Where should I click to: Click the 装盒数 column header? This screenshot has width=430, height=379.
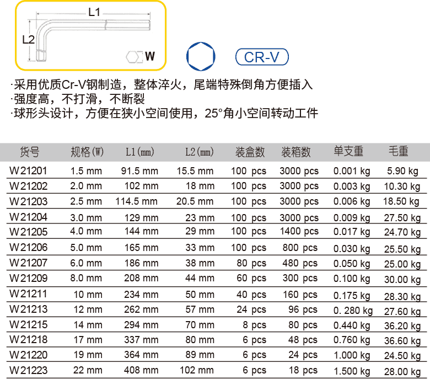(250, 152)
